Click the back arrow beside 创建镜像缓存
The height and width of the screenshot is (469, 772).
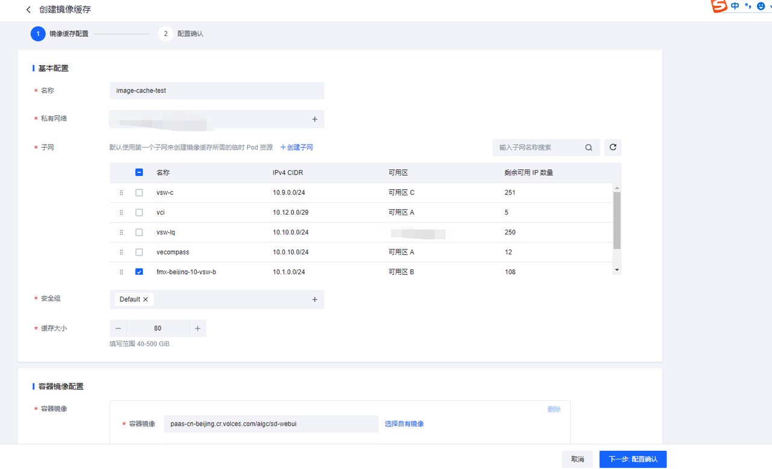pos(28,10)
